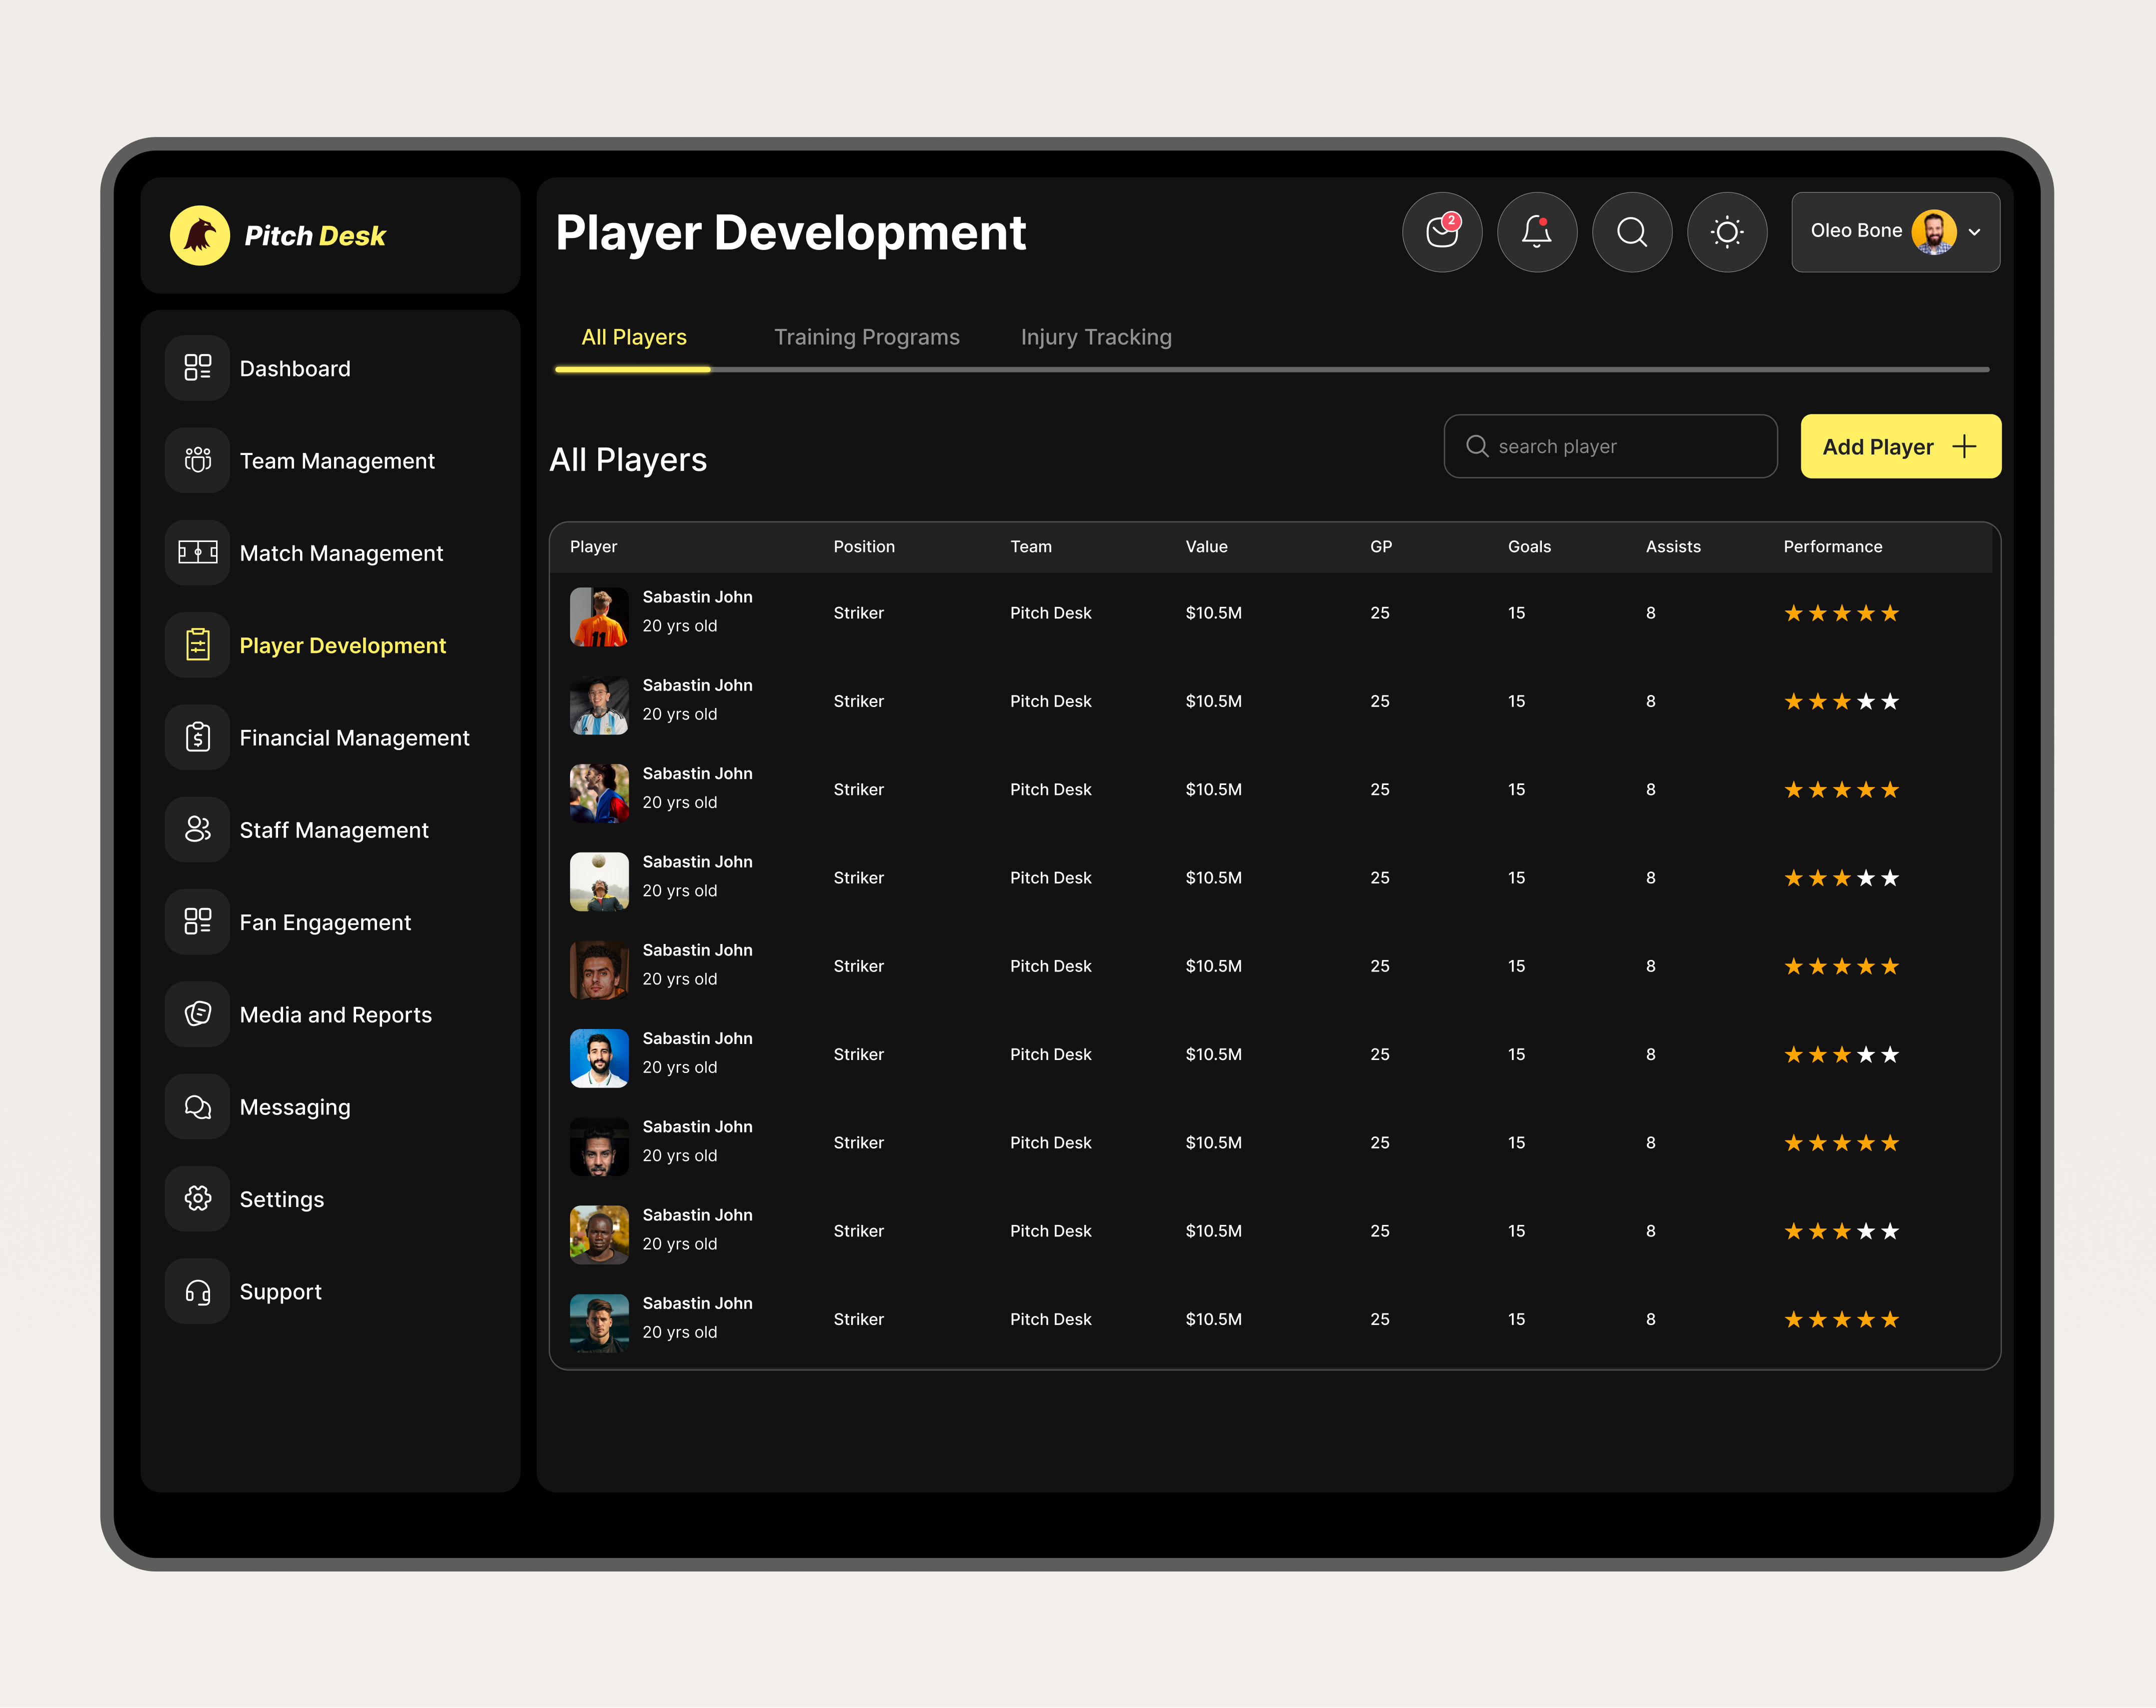Toggle light mode with the sun icon

(1726, 232)
